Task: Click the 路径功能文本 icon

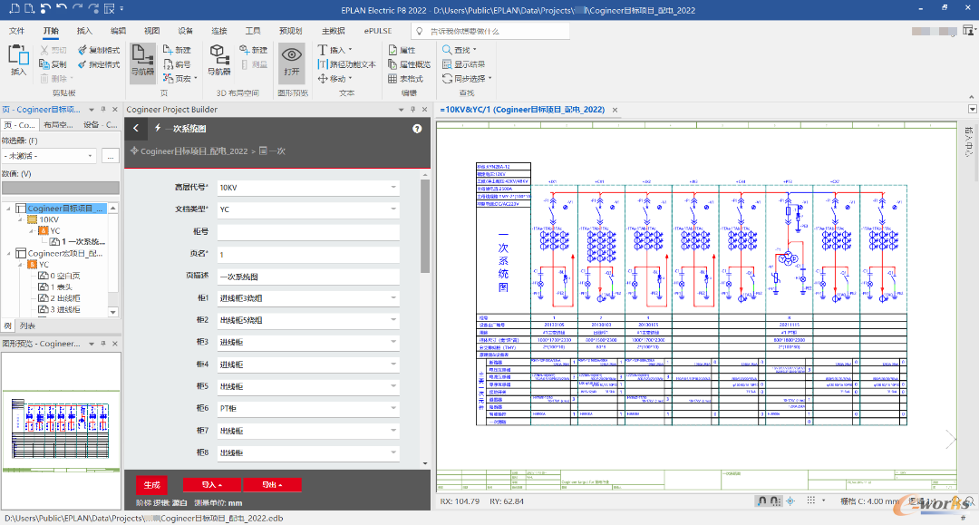Action: click(323, 64)
